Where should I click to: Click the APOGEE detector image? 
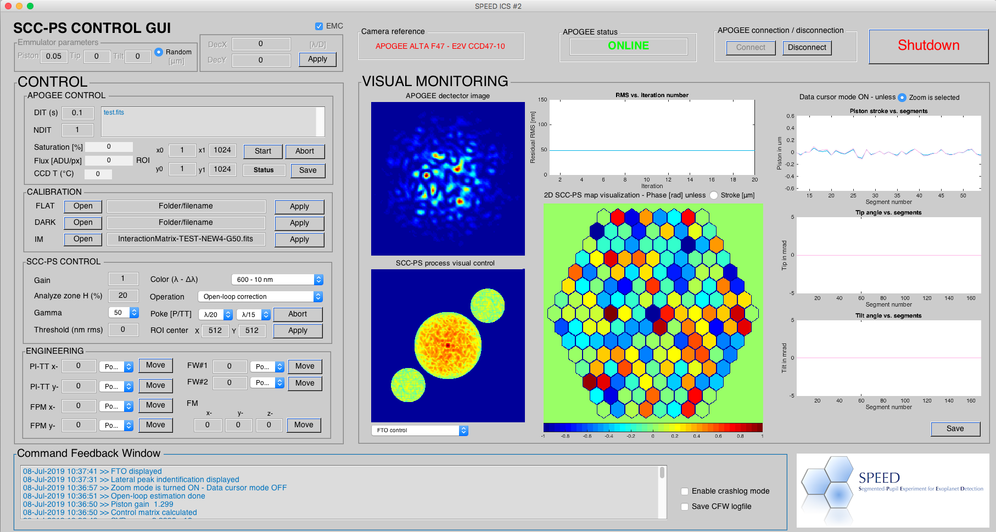click(448, 179)
